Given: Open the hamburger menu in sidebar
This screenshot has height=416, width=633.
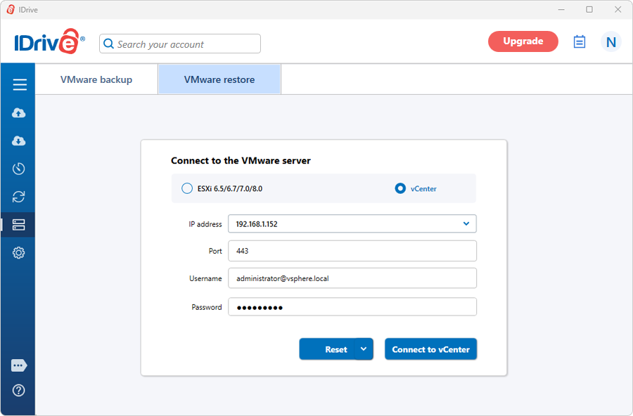Looking at the screenshot, I should (x=20, y=84).
